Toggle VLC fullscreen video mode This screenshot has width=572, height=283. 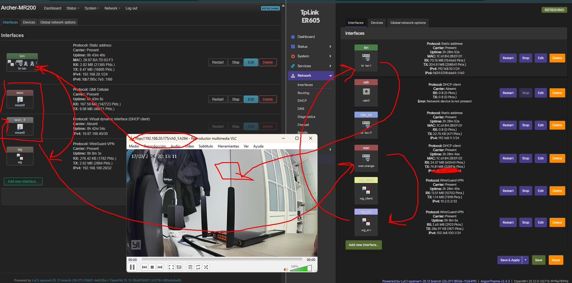(x=171, y=267)
